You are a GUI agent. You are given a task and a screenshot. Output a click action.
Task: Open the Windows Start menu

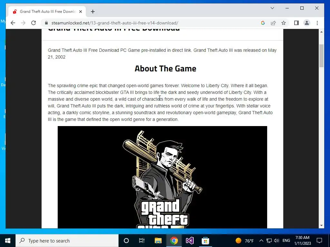coord(8,241)
